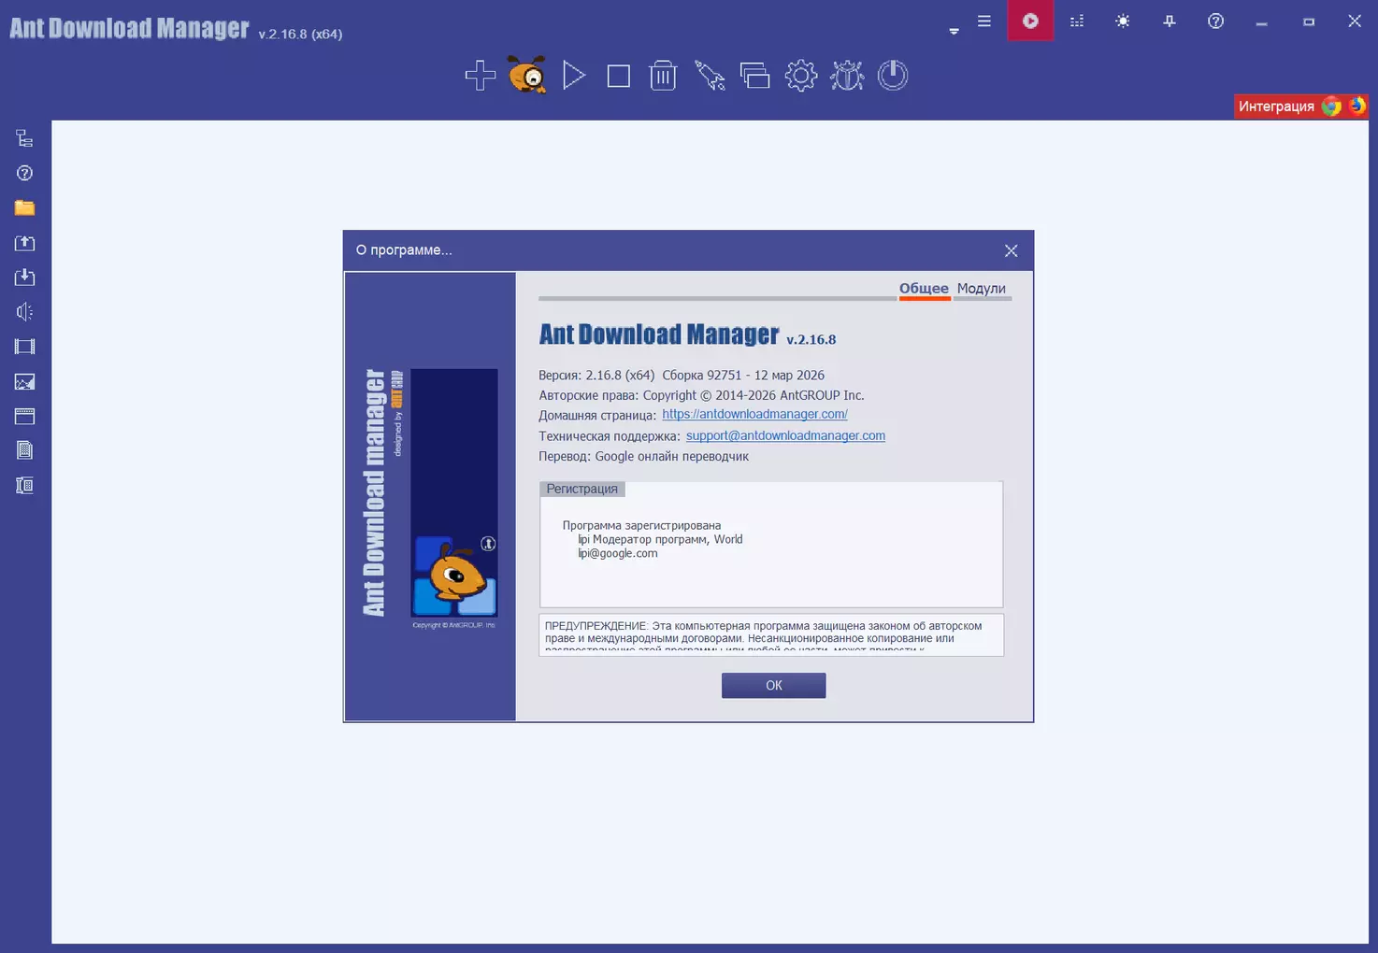Click the 'Программа зарегистрирована' text
This screenshot has width=1378, height=953.
[641, 526]
